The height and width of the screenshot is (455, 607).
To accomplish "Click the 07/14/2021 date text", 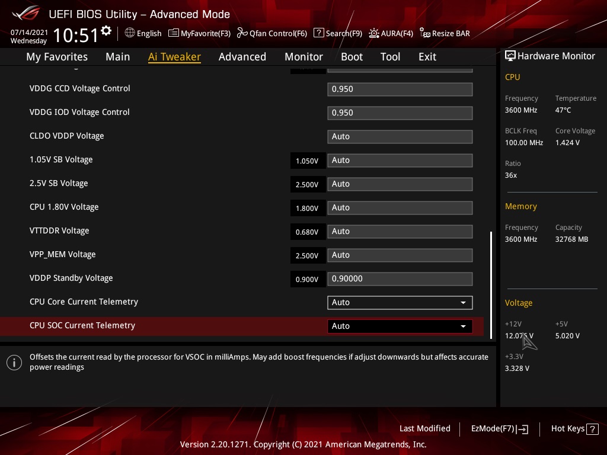I will click(29, 33).
